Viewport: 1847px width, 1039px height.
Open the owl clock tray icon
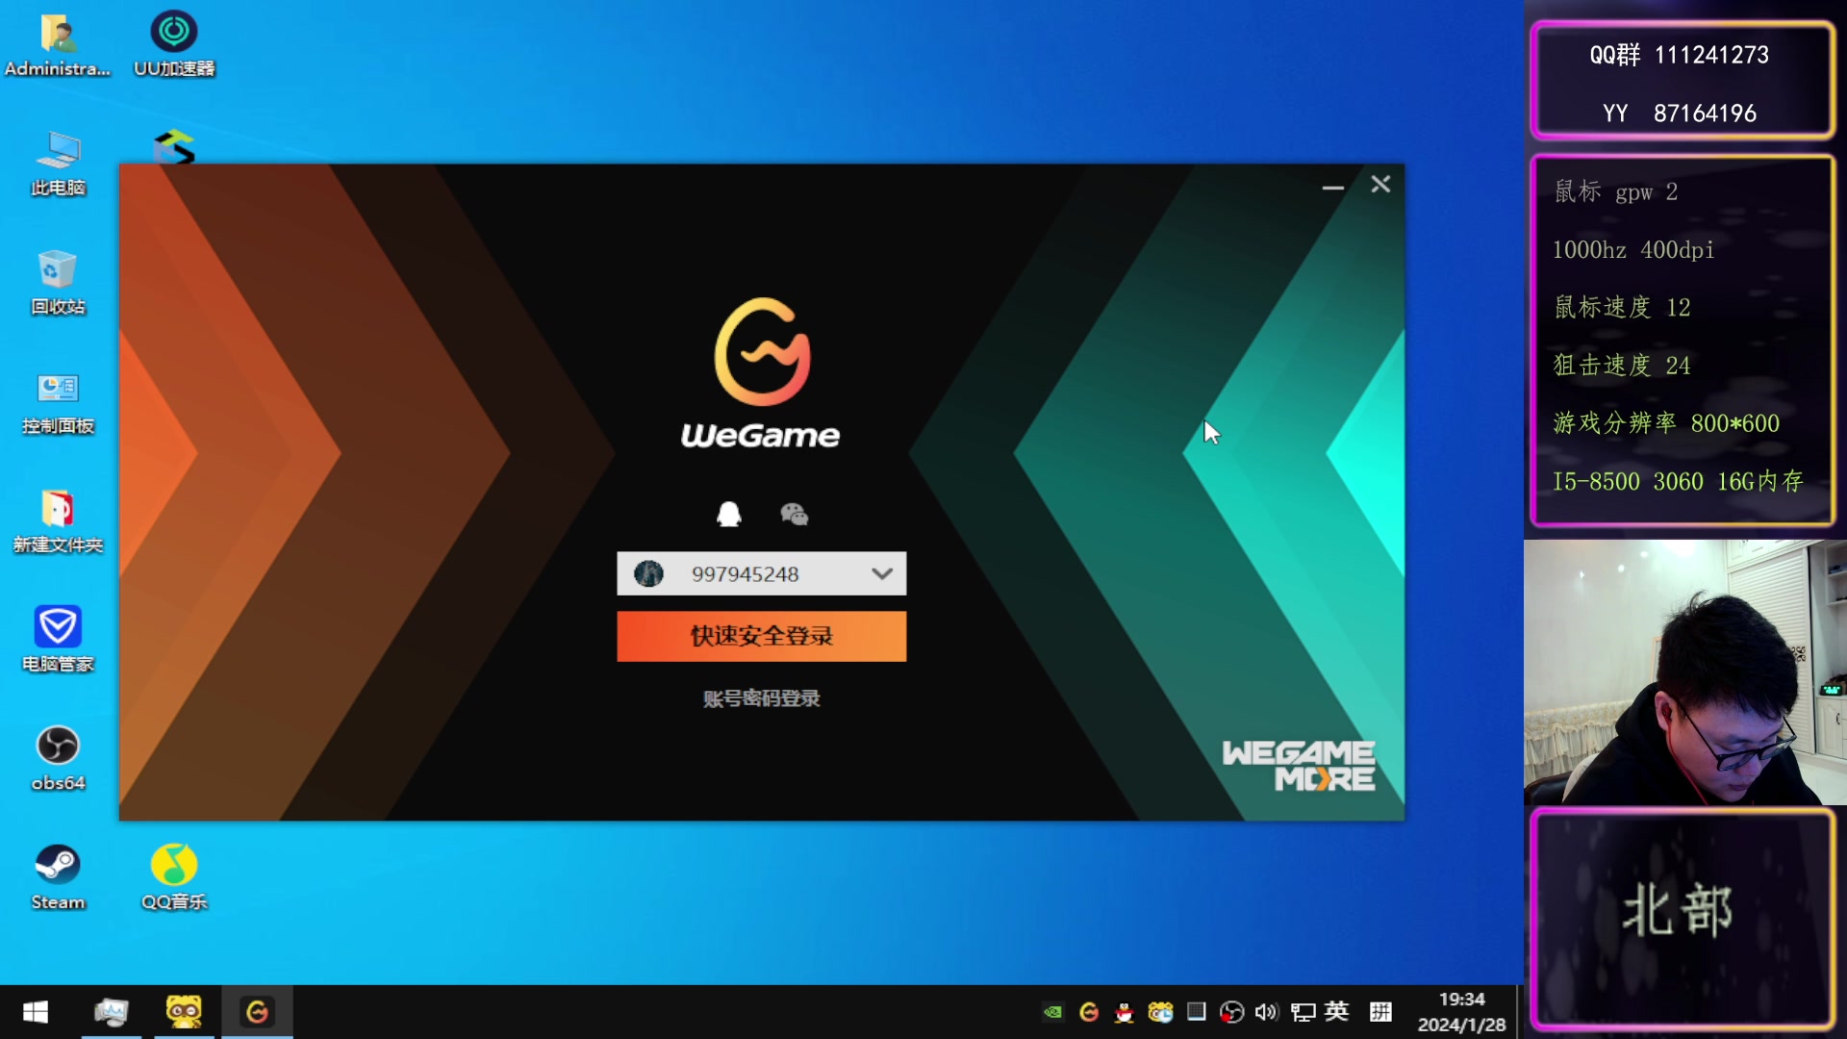click(1160, 1012)
